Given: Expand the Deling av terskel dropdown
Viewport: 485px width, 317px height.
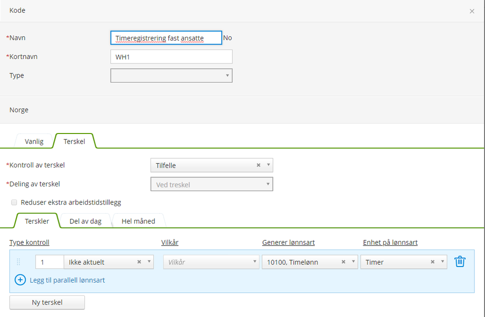Looking at the screenshot, I should tap(212, 184).
